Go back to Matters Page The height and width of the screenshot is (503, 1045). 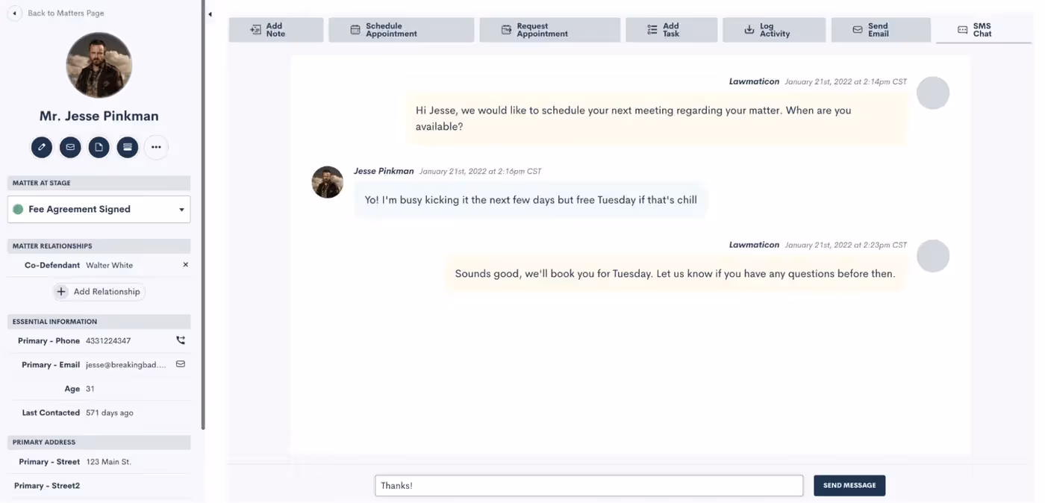66,13
